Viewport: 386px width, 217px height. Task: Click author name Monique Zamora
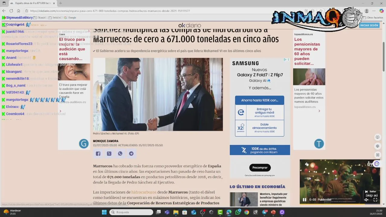pos(106,141)
